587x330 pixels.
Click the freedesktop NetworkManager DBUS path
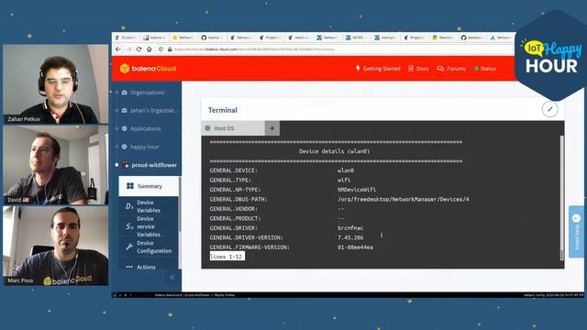tap(404, 200)
